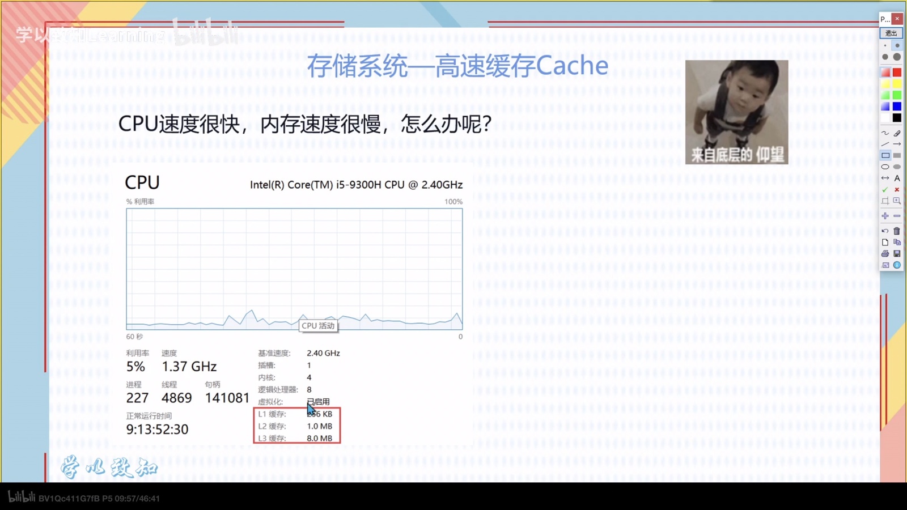Open the blue info icon
This screenshot has width=907, height=510.
pyautogui.click(x=897, y=265)
